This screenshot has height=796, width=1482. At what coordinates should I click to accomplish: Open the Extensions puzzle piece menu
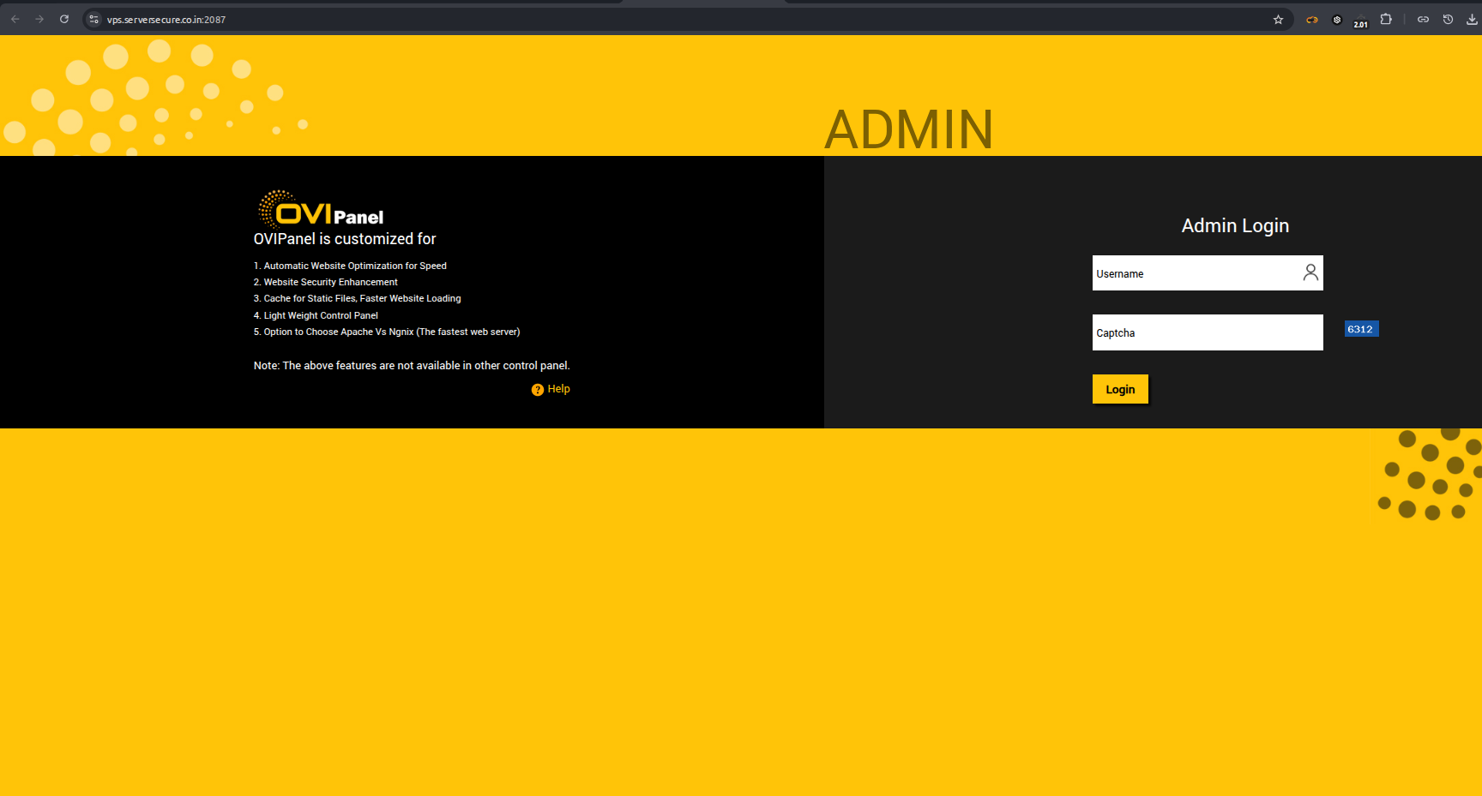[1386, 19]
